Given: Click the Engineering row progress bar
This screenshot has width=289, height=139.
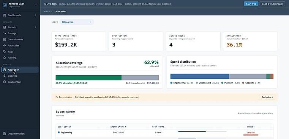Looking at the screenshot, I should pyautogui.click(x=202, y=131).
